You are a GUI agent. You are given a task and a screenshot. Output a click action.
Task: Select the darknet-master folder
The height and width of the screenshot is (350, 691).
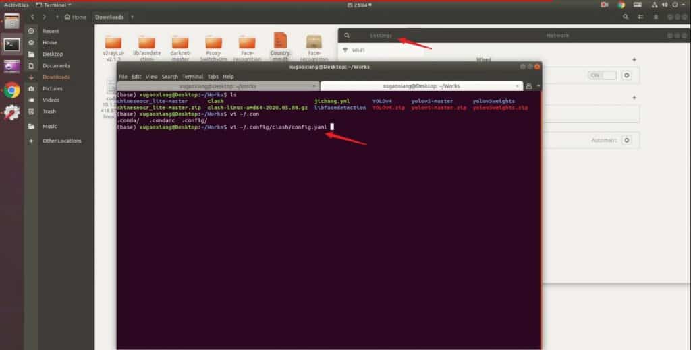click(180, 47)
